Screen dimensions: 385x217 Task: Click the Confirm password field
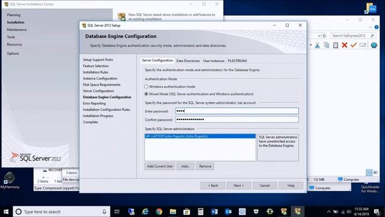tap(237, 119)
